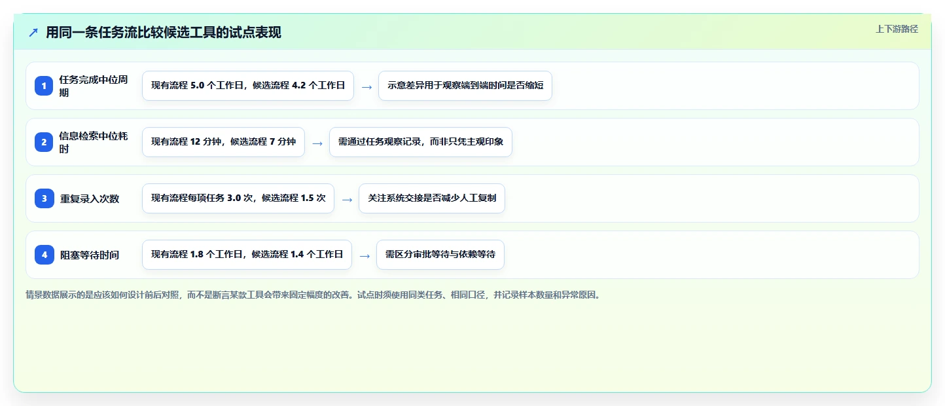The height and width of the screenshot is (406, 945).
Task: Click box 现有流程 12 分钟，候选流程 7 分钟
Action: coord(223,142)
